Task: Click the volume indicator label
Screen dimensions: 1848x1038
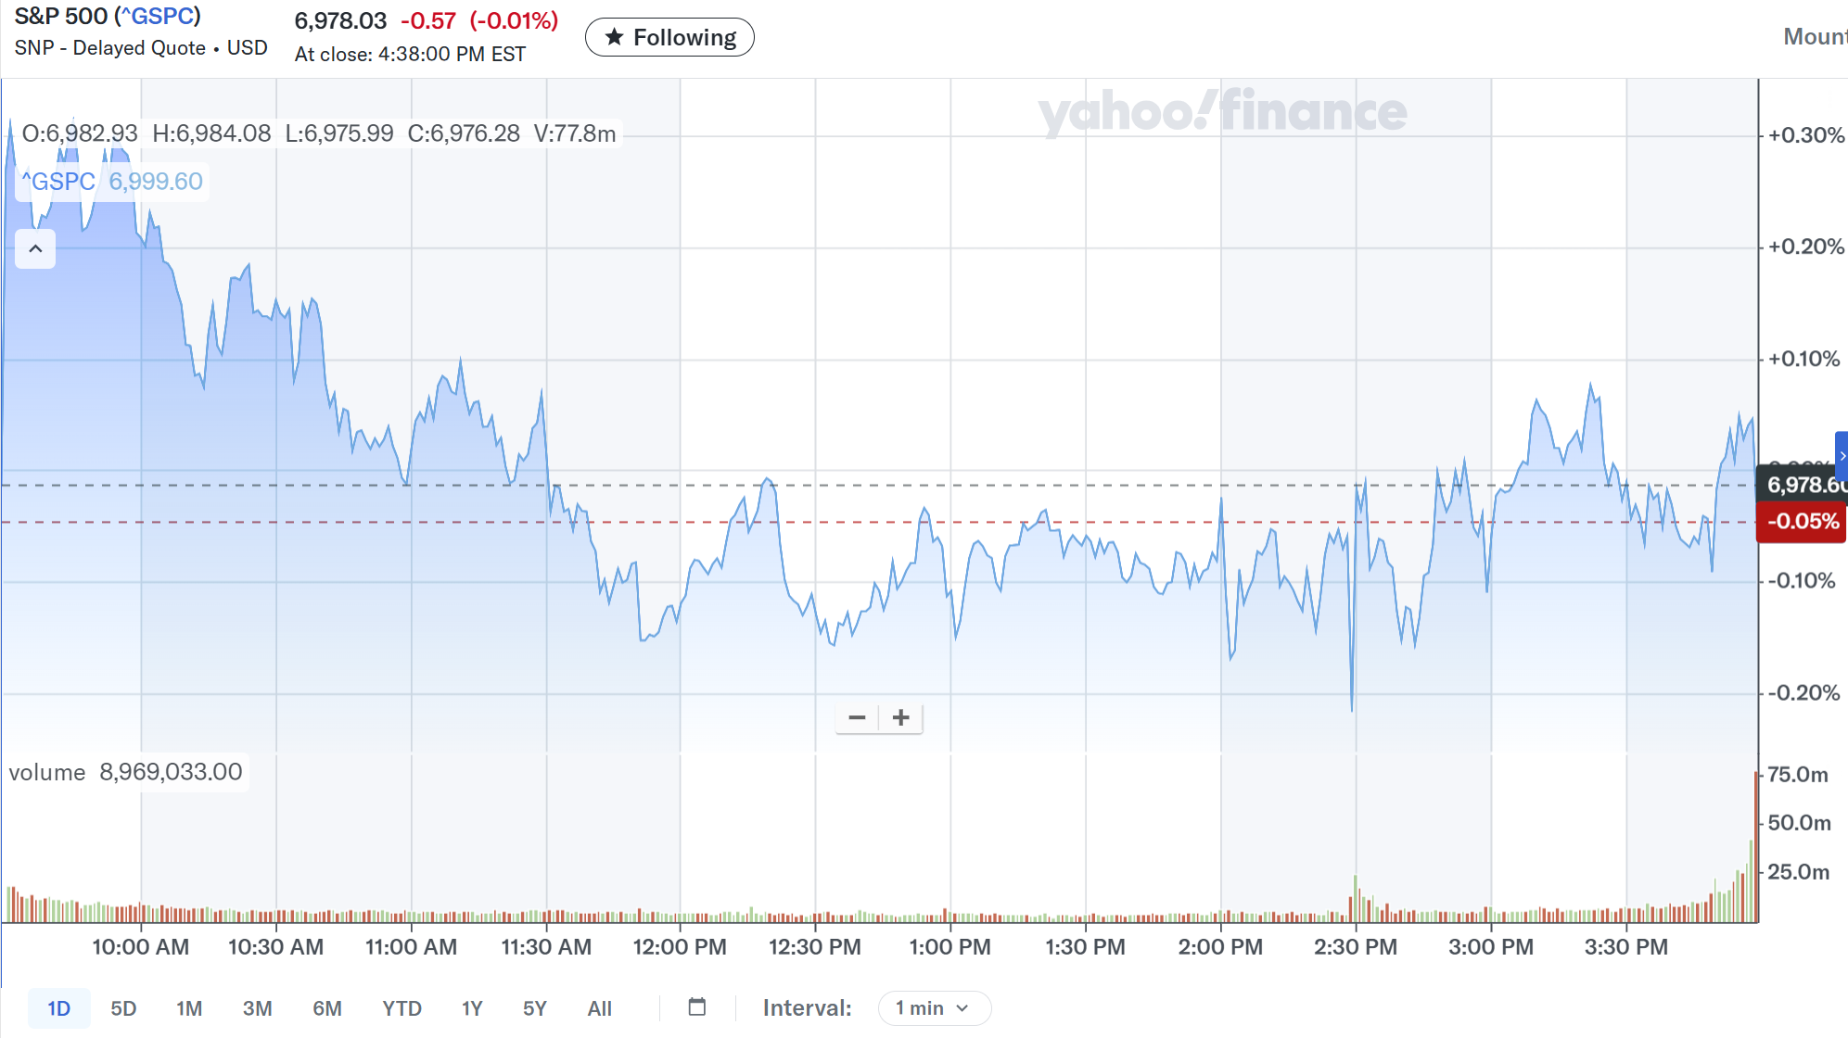Action: [47, 772]
